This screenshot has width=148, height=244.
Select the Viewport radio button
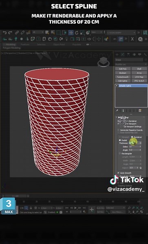coord(120,137)
